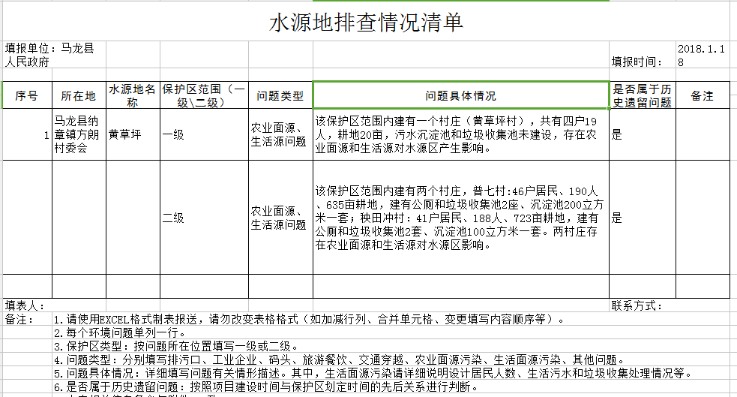Click the "填报时间：" label cell
This screenshot has width=737, height=397.
coord(637,62)
